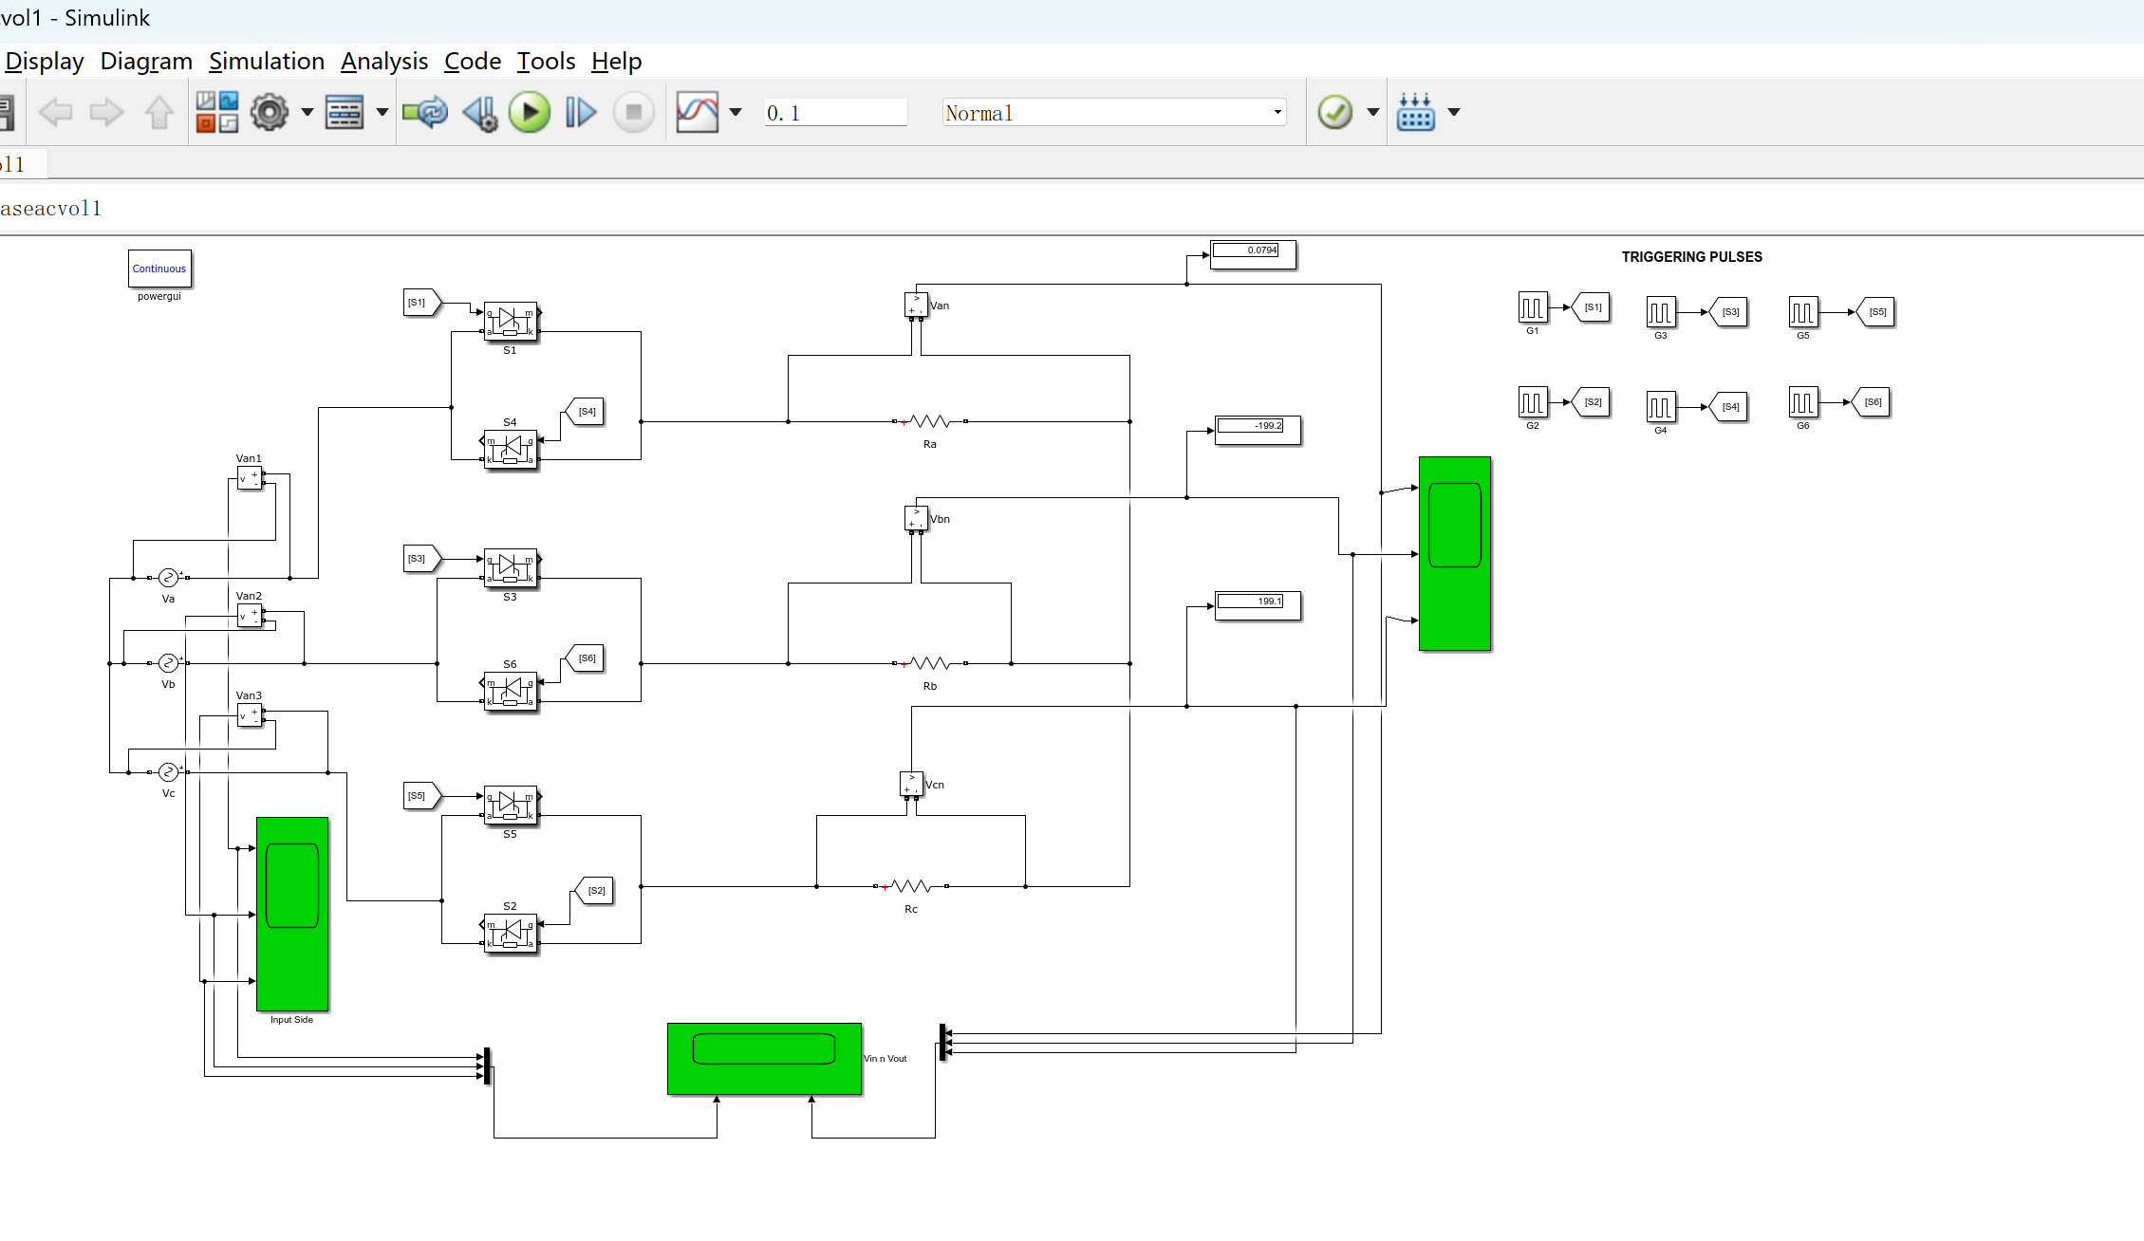Open the Library Browser icon

[216, 112]
